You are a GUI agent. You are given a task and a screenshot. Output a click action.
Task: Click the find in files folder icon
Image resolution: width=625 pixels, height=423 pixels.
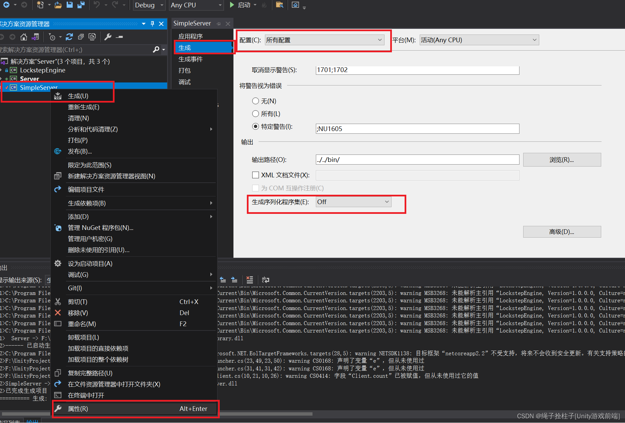coord(279,5)
